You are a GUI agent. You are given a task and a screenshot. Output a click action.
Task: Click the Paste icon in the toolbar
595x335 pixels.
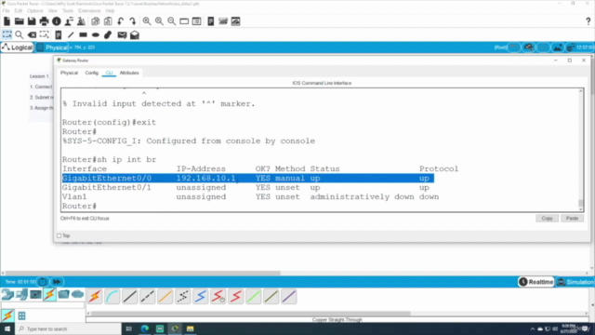108,21
